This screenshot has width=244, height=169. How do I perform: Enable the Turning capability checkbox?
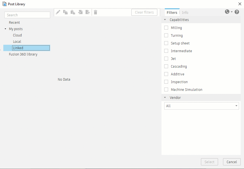pos(166,35)
